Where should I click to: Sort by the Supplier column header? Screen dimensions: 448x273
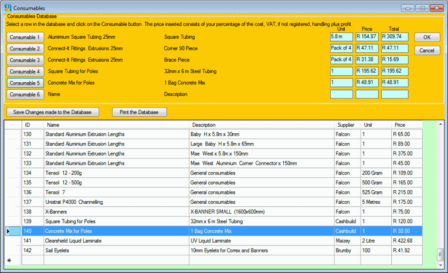346,125
